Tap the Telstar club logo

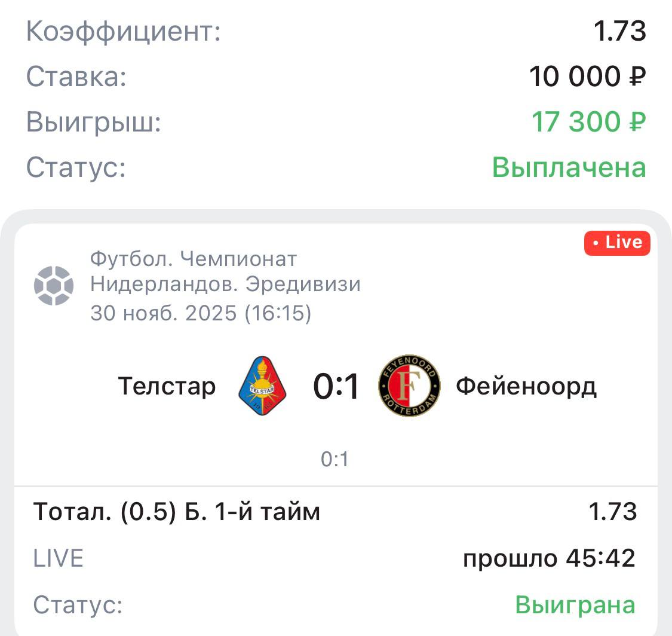[262, 386]
